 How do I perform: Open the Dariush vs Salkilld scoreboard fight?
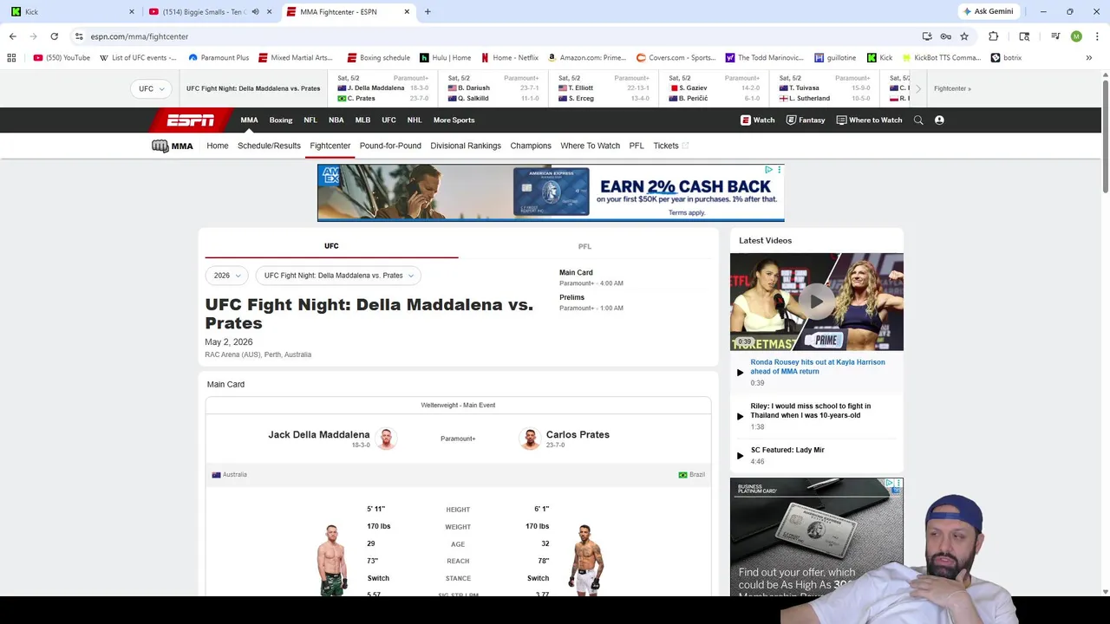click(493, 88)
